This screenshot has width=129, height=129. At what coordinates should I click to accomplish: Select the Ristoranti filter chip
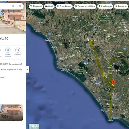pos(36,6)
